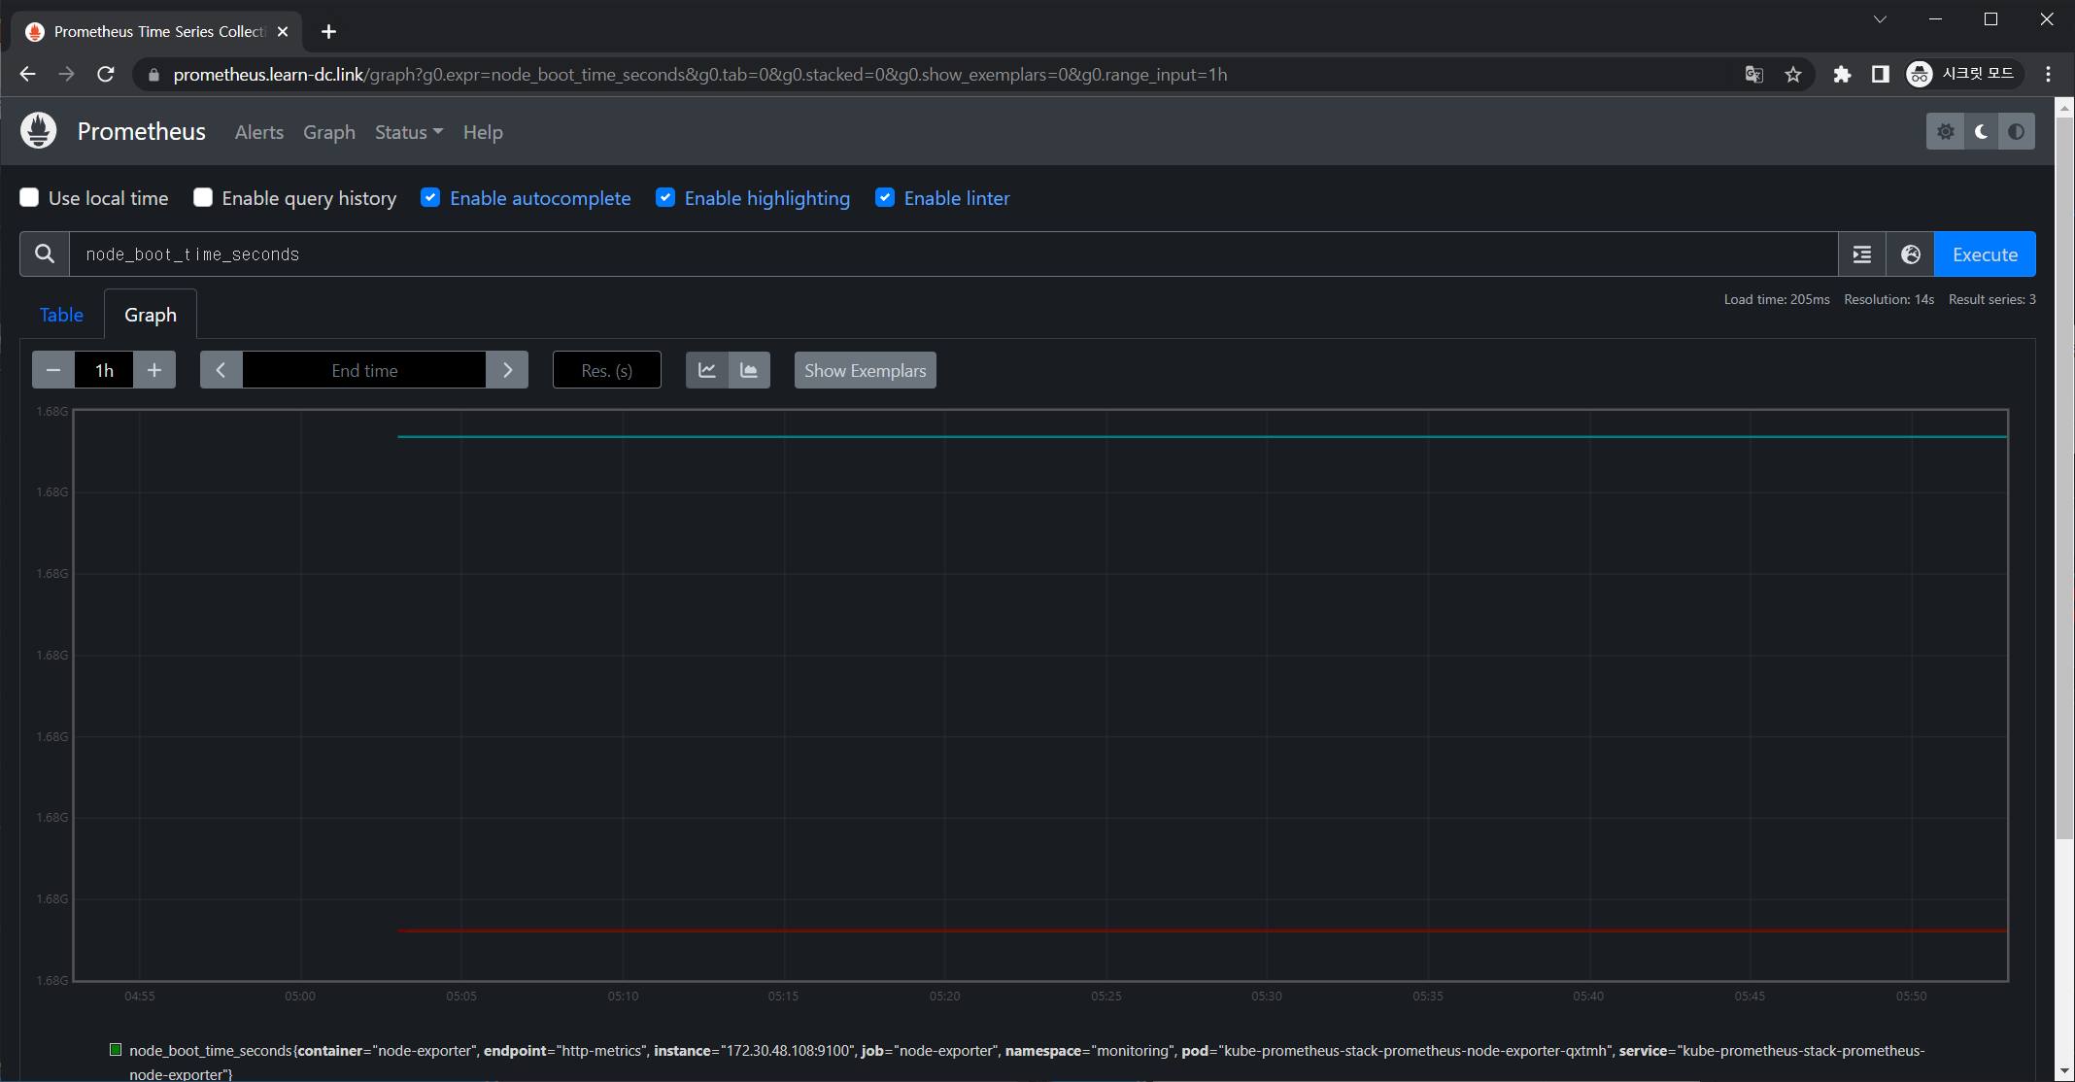Disable the Enable linter checkbox
This screenshot has width=2075, height=1082.
click(x=885, y=197)
